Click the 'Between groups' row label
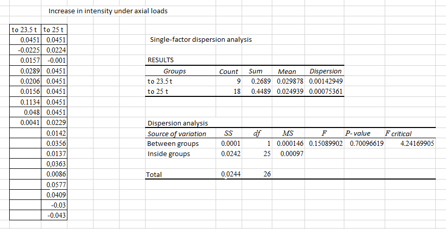This screenshot has height=229, width=446. click(x=173, y=143)
